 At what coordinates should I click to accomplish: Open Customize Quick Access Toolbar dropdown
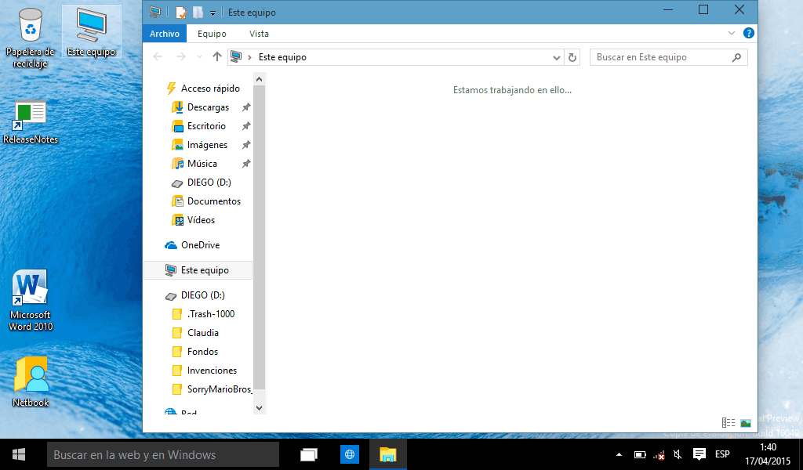click(213, 13)
